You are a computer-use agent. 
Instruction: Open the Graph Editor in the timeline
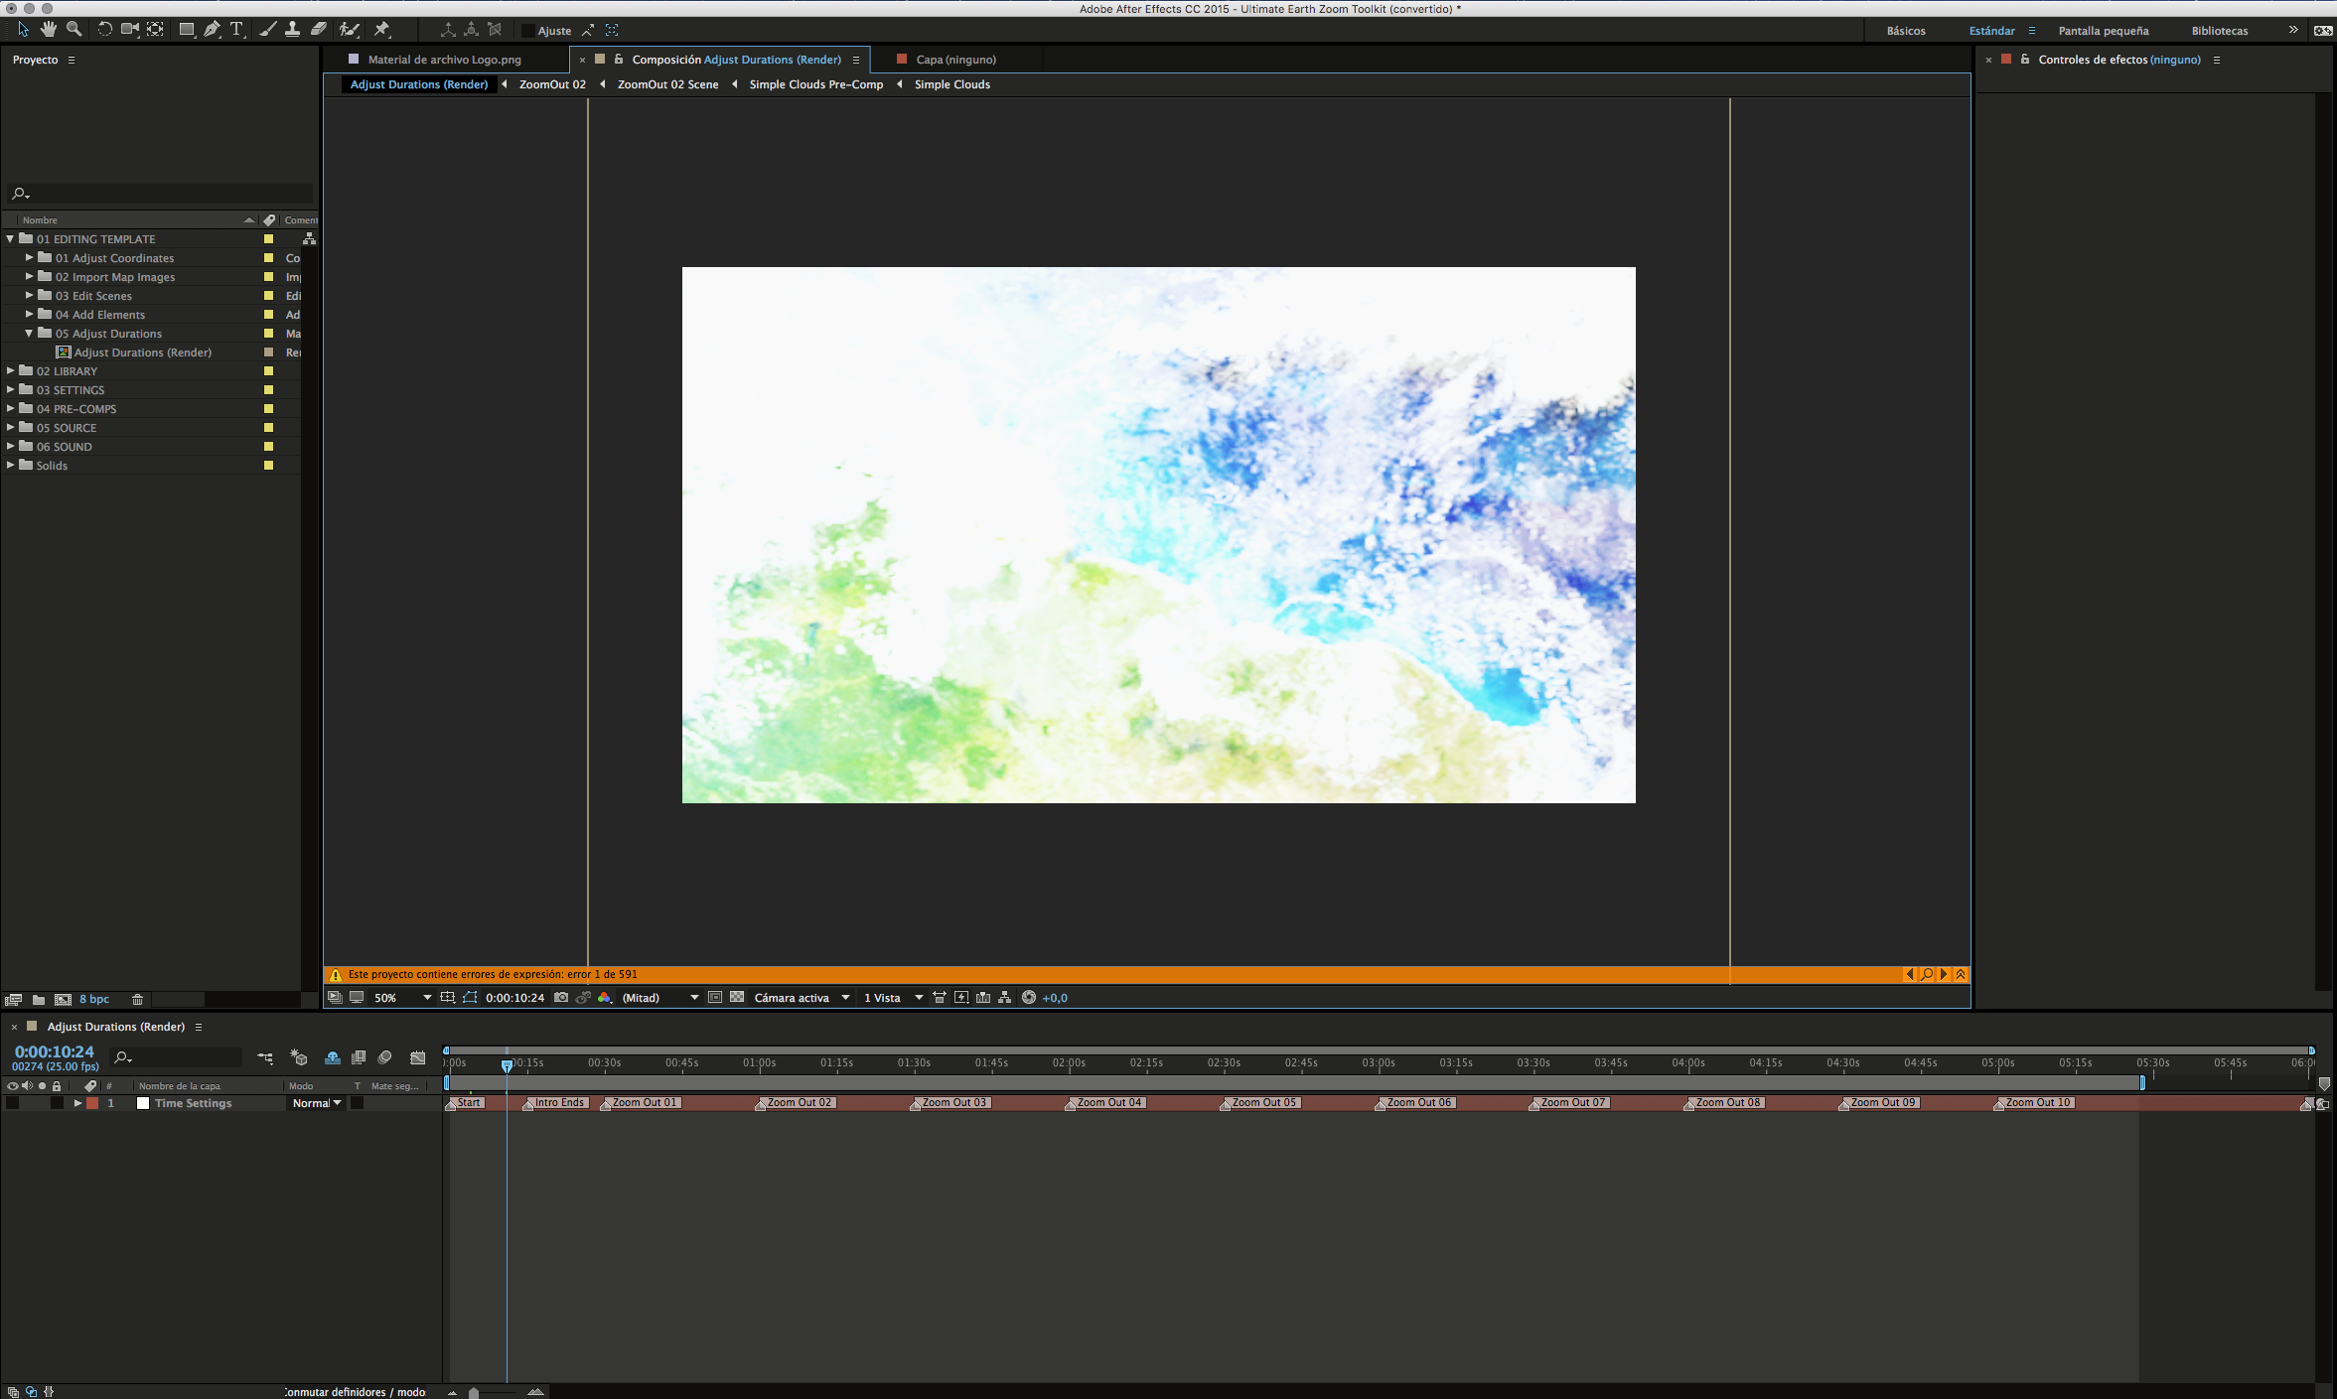pos(418,1058)
